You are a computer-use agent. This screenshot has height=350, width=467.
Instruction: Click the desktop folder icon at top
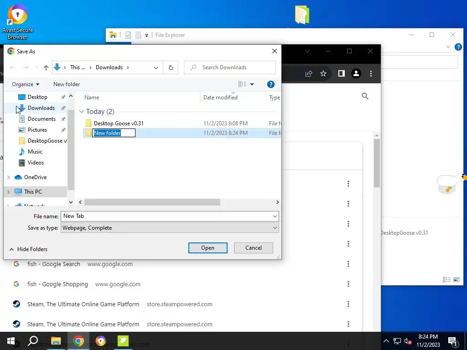tap(302, 15)
